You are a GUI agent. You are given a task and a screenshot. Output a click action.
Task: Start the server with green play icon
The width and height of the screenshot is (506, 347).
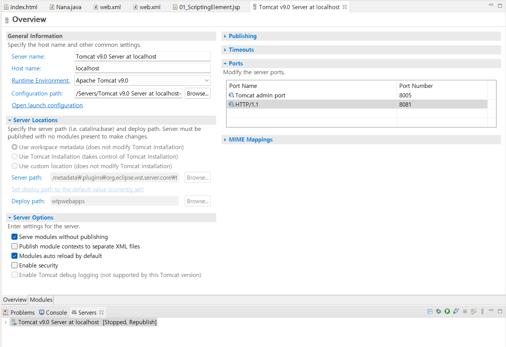(447, 311)
